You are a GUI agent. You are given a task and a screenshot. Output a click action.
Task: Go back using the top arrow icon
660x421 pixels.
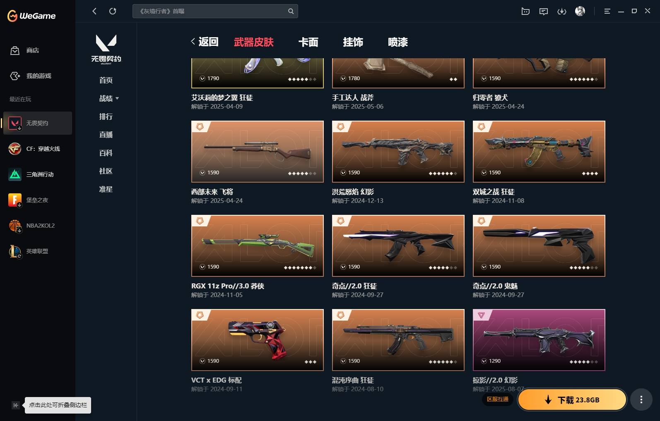94,11
